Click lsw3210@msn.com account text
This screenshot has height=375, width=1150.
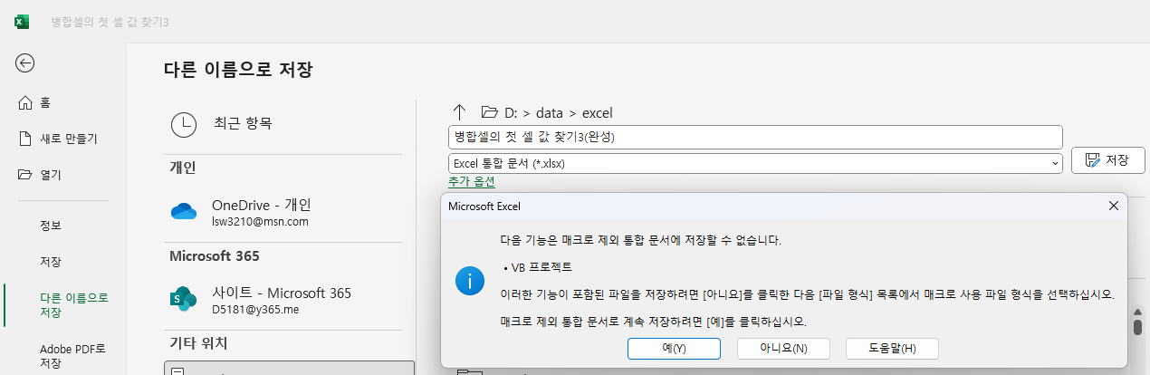(261, 221)
